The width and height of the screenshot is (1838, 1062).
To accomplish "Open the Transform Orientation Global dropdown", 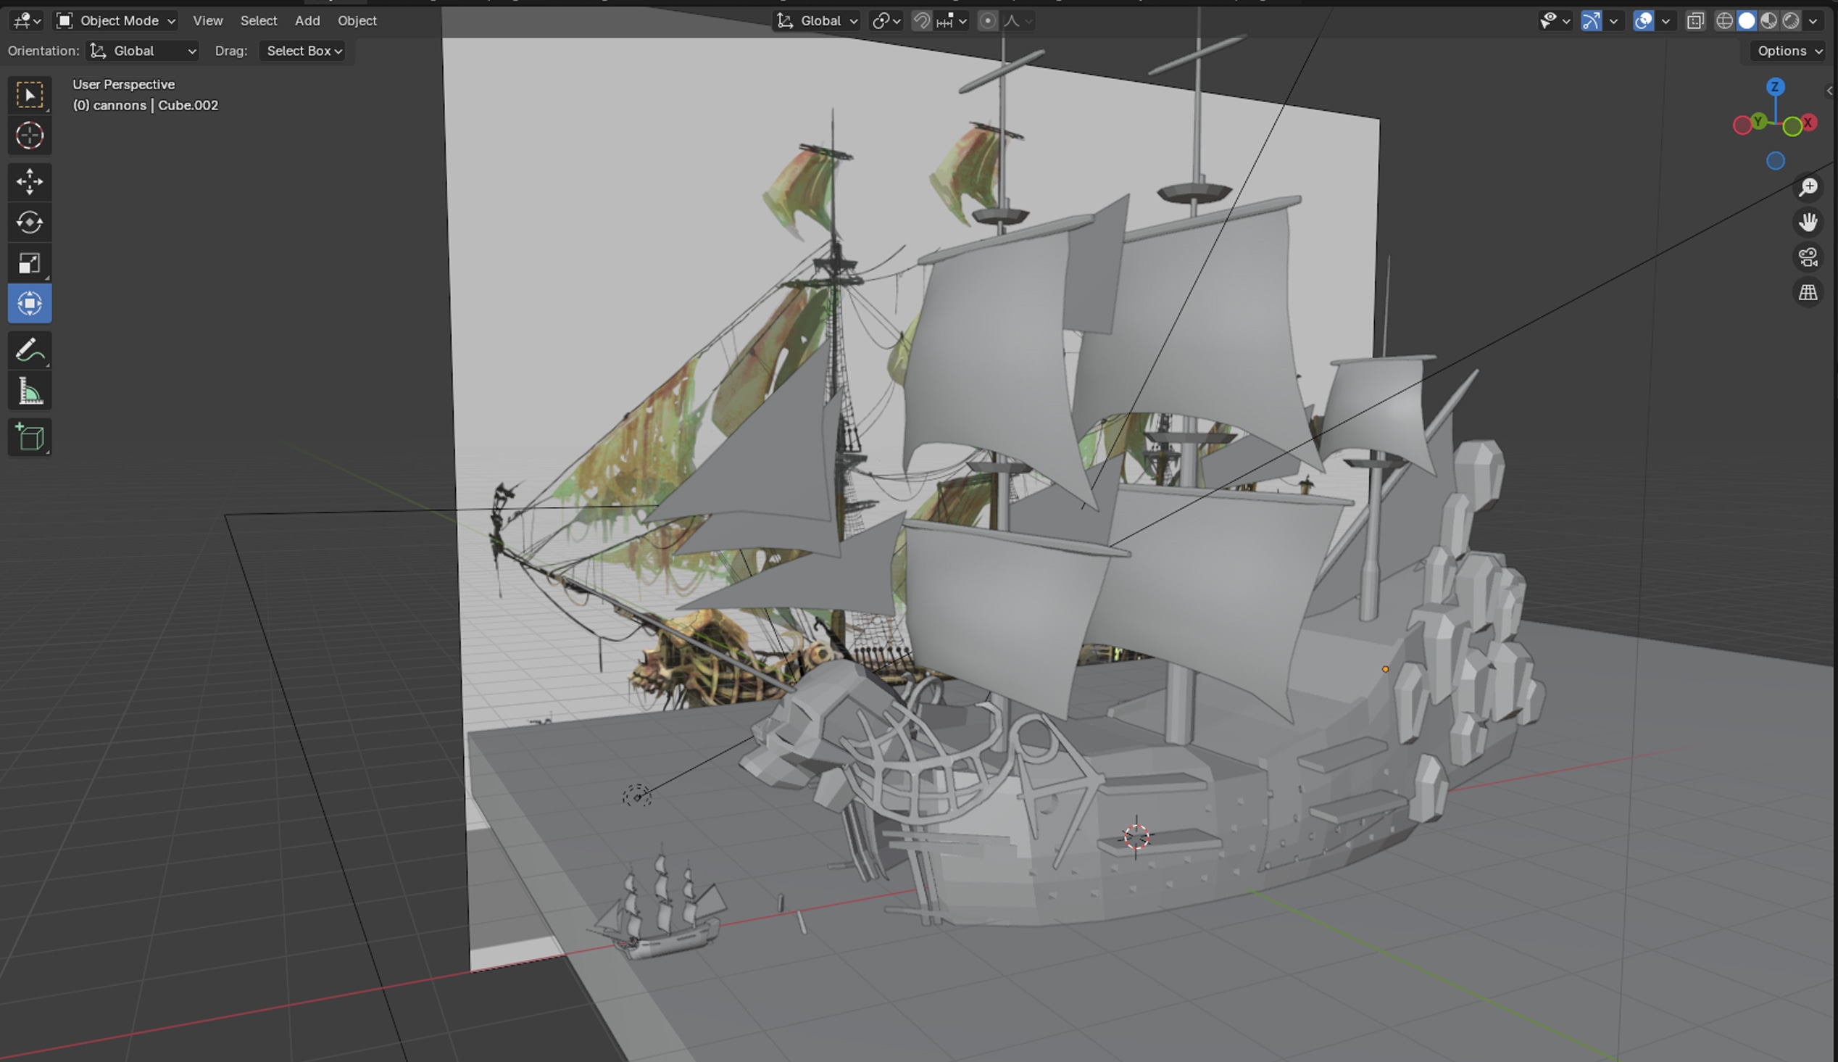I will pyautogui.click(x=817, y=20).
